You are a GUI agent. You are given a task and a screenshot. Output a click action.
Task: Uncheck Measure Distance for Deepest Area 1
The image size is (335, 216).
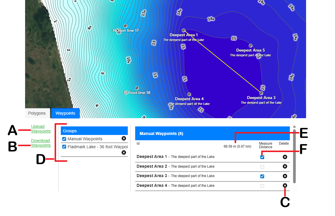[262, 157]
